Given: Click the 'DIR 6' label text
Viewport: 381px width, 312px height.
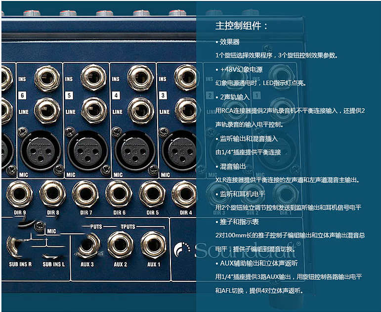Looking at the screenshot, I should (119, 213).
